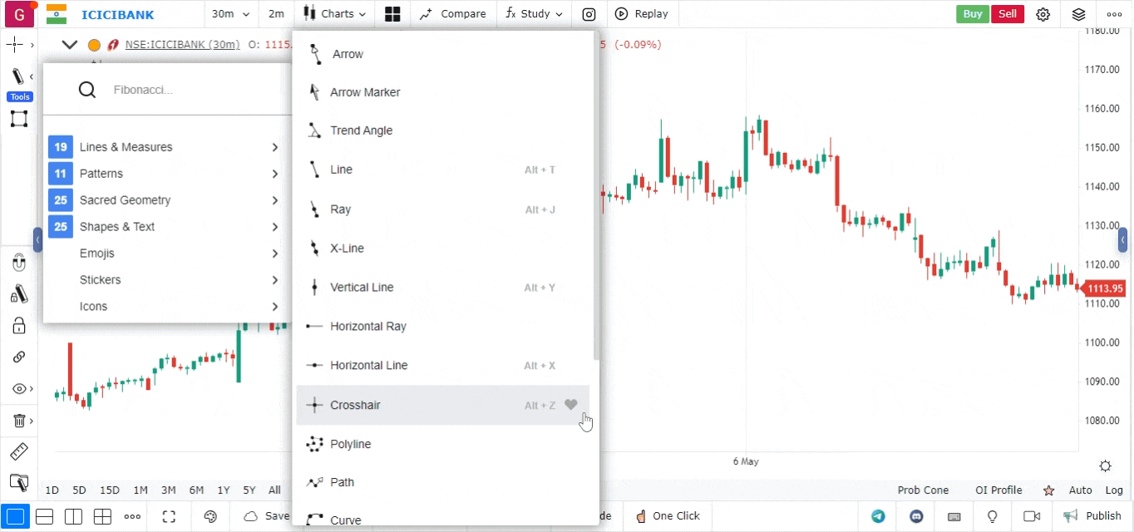Image resolution: width=1134 pixels, height=532 pixels.
Task: Take a chart snapshot with the camera icon
Action: pos(589,13)
